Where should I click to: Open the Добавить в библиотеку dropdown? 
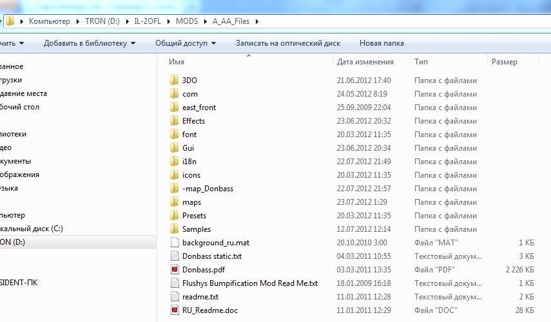(90, 43)
